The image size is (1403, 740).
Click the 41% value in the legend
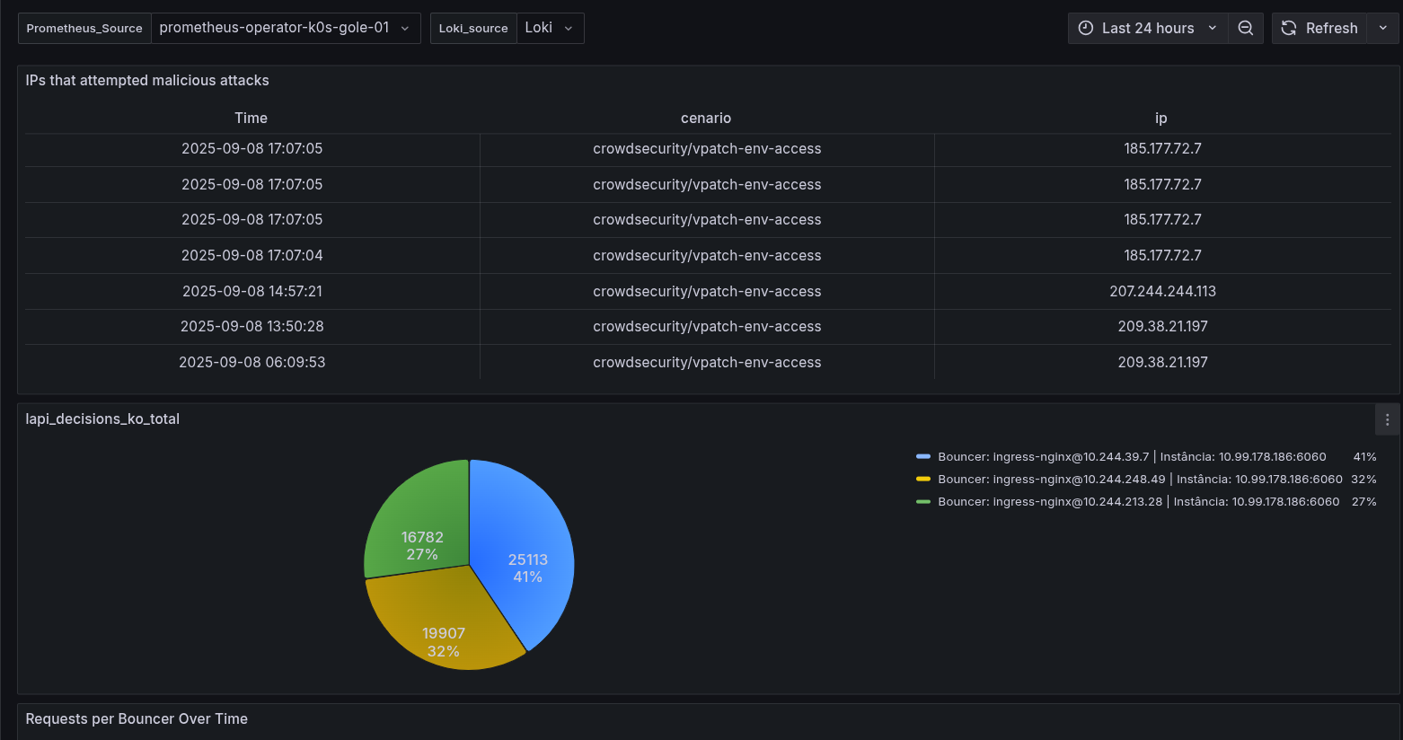coord(1364,456)
